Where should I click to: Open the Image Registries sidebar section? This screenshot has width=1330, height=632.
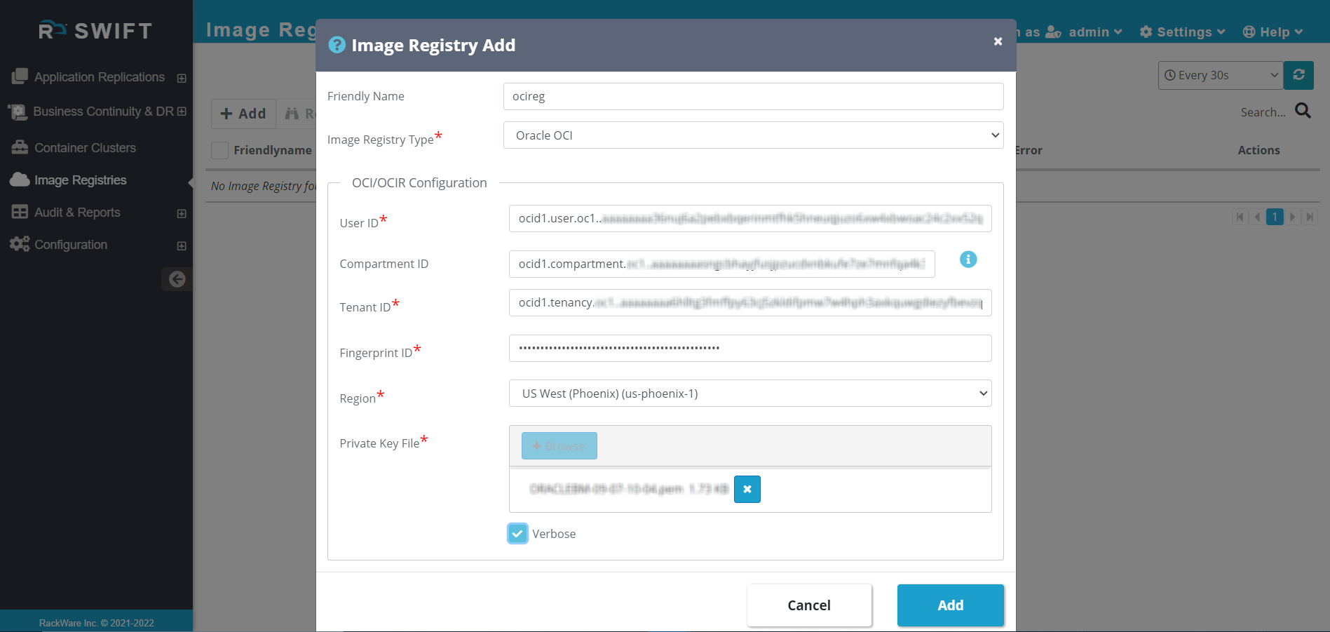79,180
